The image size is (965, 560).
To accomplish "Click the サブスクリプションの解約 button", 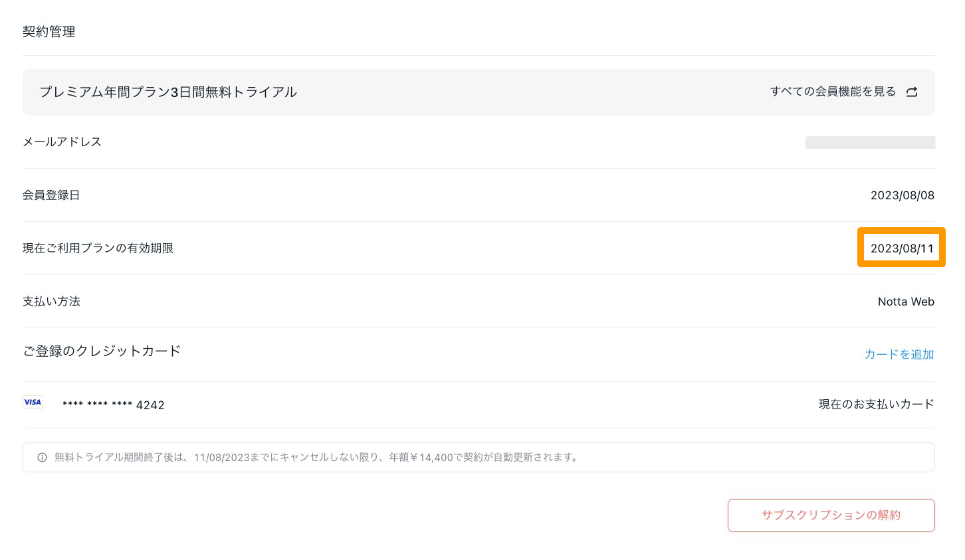I will (831, 515).
